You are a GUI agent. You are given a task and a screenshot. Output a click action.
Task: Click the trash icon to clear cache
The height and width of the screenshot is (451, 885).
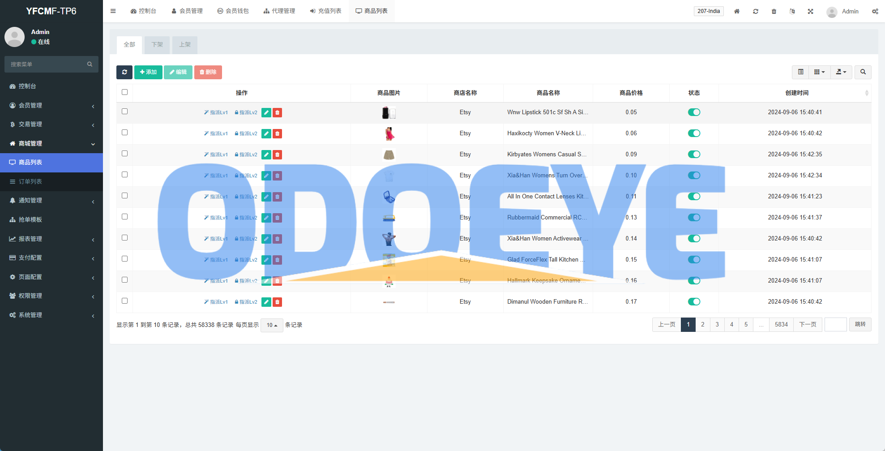[774, 11]
